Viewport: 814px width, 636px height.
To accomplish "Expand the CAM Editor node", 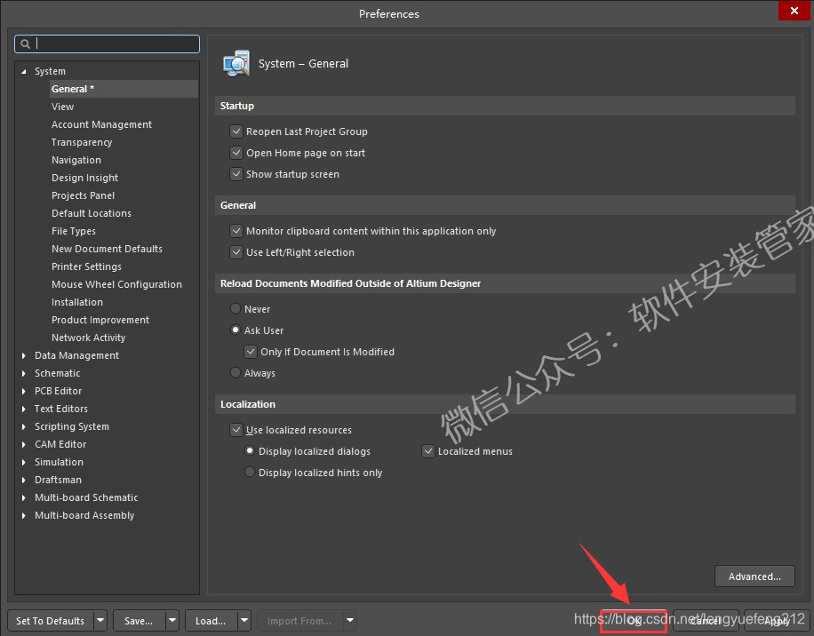I will [23, 444].
